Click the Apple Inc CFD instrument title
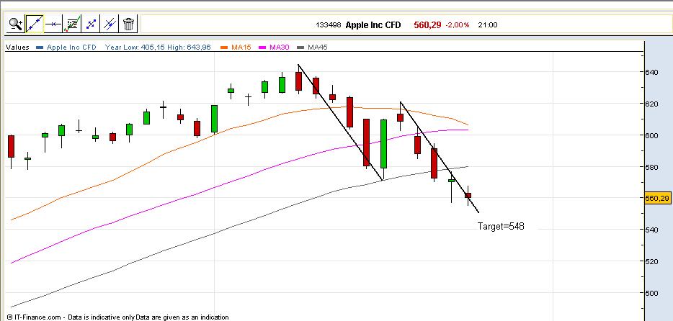Image resolution: width=673 pixels, height=321 pixels. [373, 25]
